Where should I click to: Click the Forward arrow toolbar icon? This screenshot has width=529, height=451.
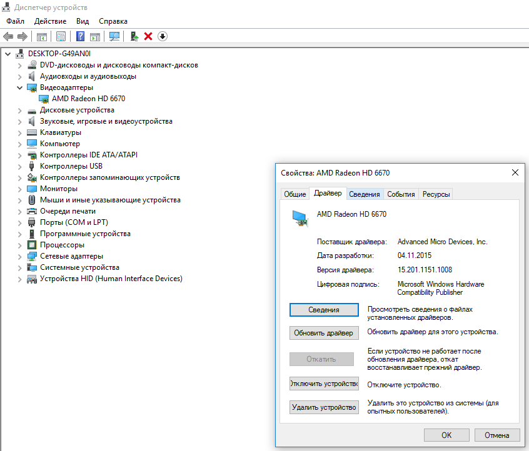(23, 36)
